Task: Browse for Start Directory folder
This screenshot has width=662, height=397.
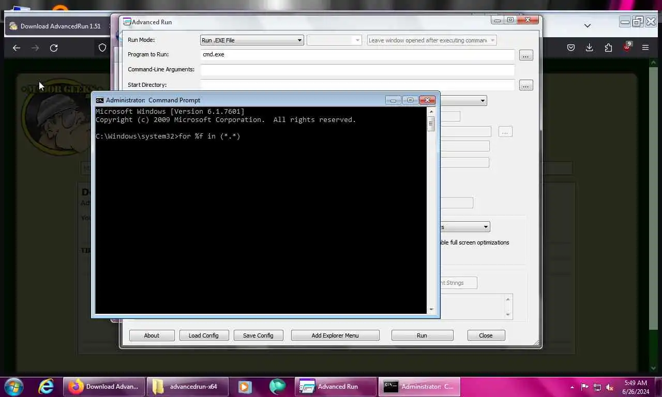Action: (526, 85)
